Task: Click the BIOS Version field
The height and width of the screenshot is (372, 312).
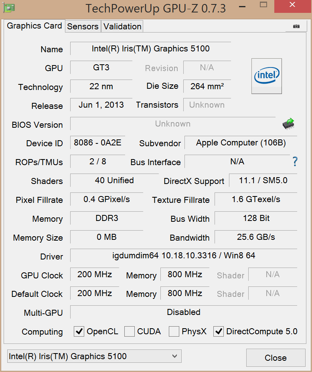Action: coord(173,124)
